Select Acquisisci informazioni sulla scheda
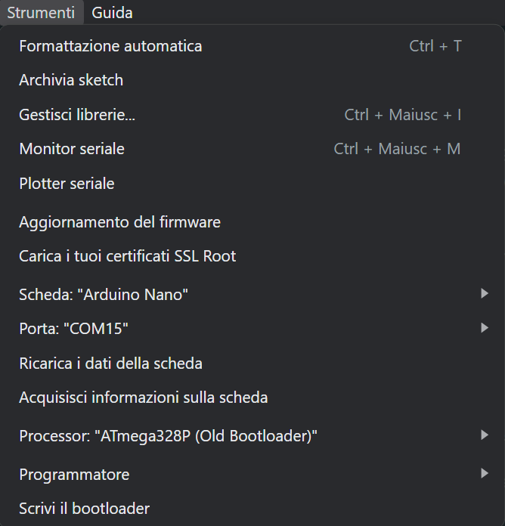Screen dimensions: 505x526 coord(144,398)
